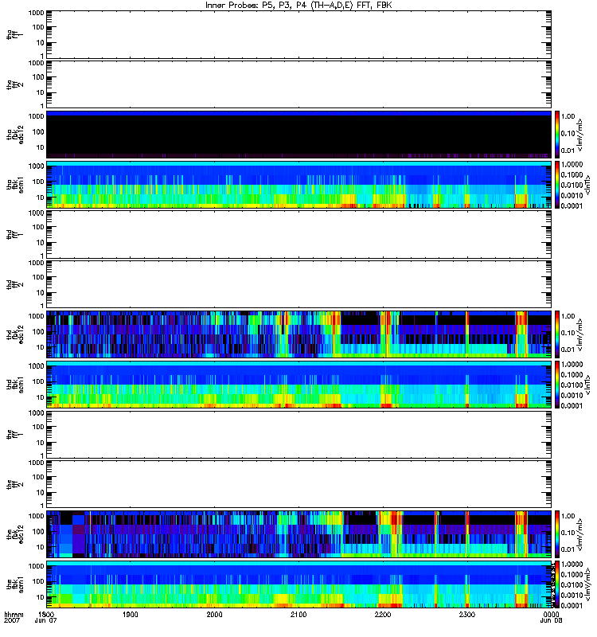Click the 'the fbk edc12' spectrogram panel
Image resolution: width=597 pixels, height=637 pixels.
pos(298,534)
